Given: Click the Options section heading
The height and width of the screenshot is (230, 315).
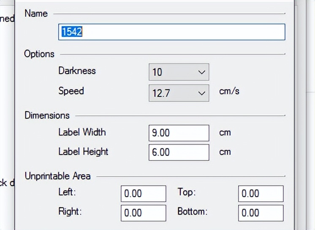Looking at the screenshot, I should click(39, 54).
